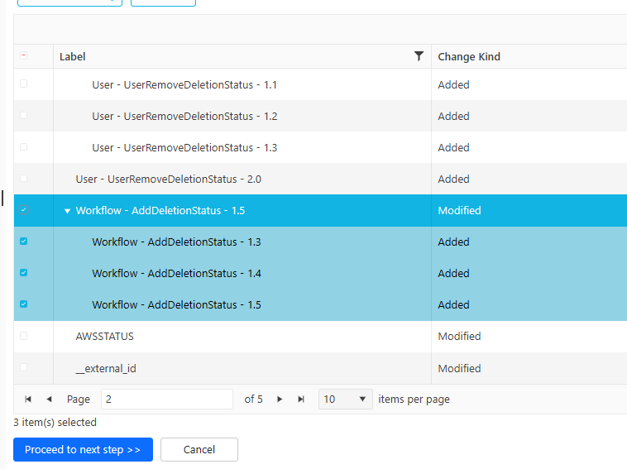Sort by the Change Kind column header

click(x=469, y=56)
